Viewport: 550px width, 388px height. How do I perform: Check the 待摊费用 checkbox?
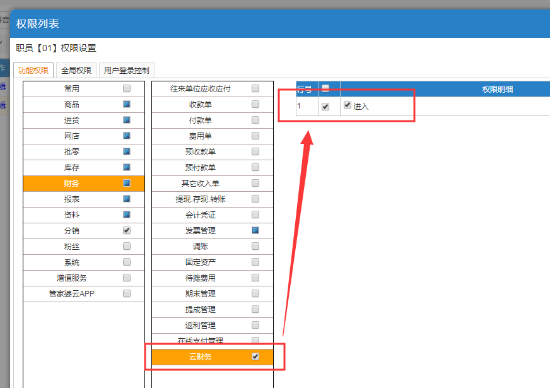point(255,278)
